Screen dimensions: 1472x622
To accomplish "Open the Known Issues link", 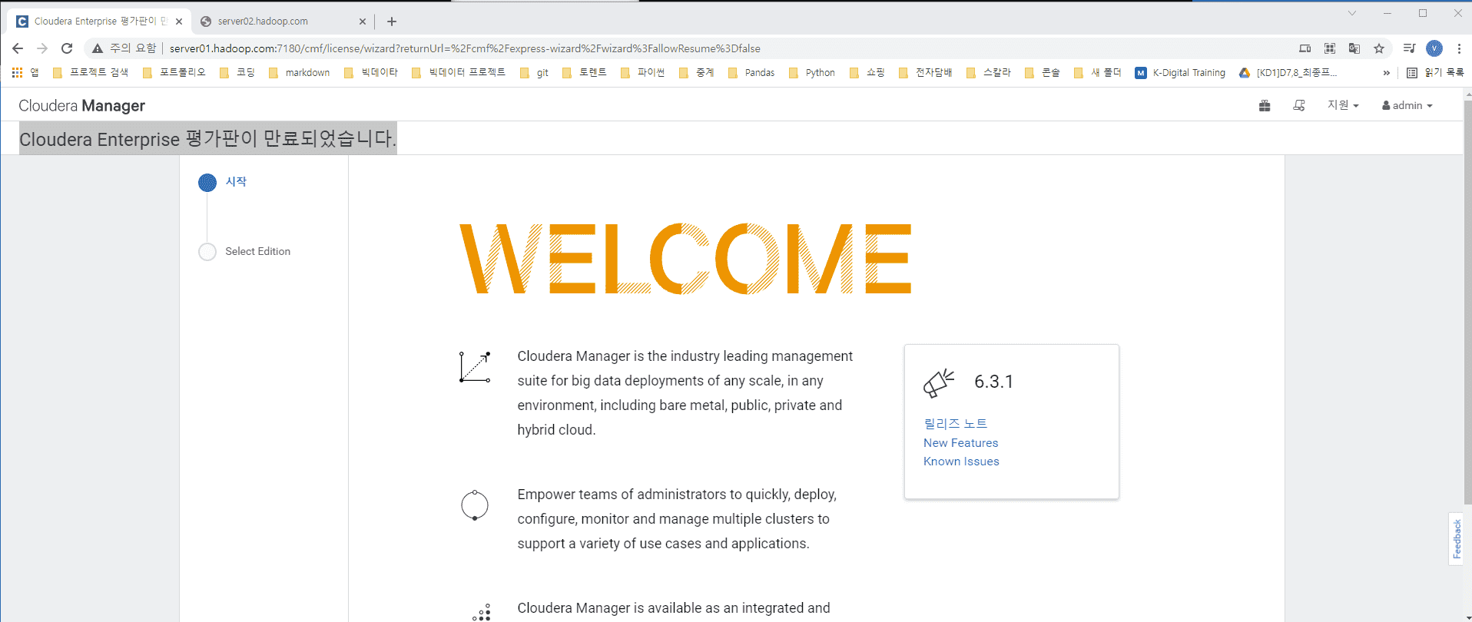I will (x=961, y=462).
